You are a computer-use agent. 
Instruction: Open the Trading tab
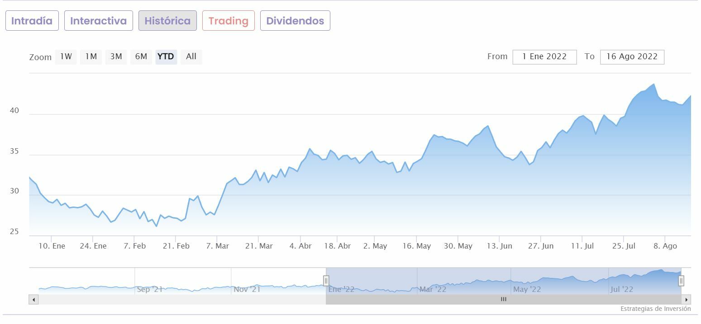point(228,21)
